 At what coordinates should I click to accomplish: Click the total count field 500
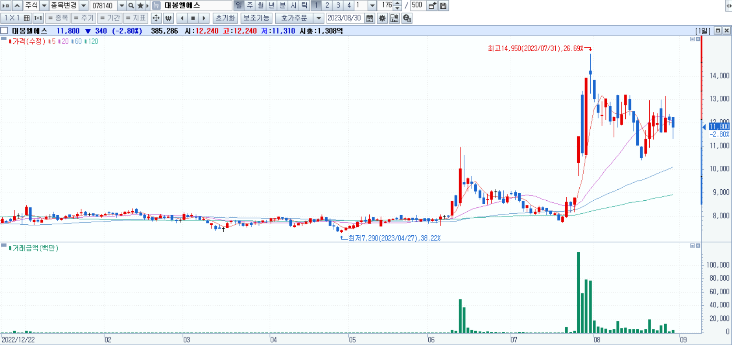[418, 6]
